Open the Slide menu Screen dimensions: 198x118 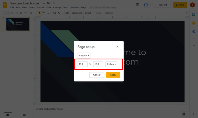tap(48, 7)
